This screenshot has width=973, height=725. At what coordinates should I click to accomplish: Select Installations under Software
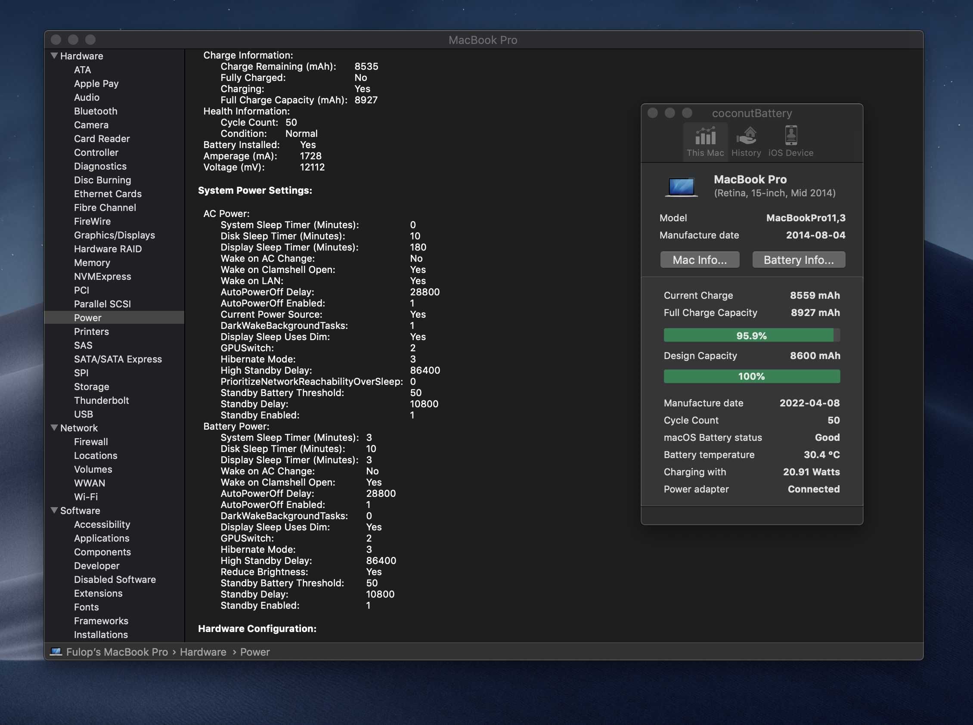(100, 635)
